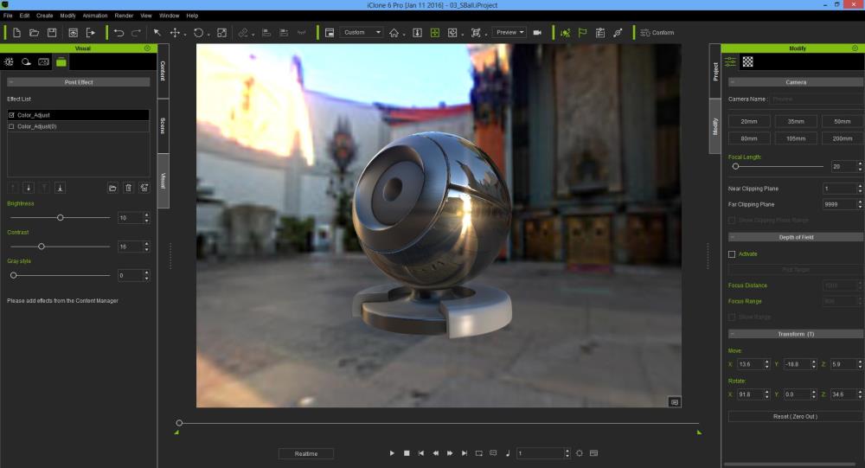Open the Preview camera dropdown
865x468 pixels.
(509, 33)
